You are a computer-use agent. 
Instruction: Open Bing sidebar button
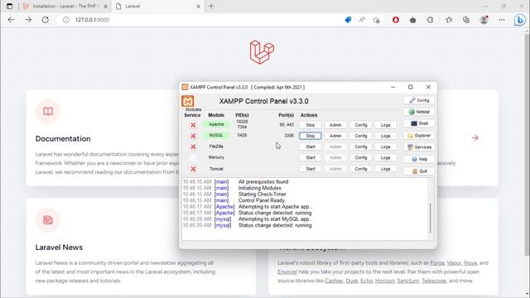point(520,20)
